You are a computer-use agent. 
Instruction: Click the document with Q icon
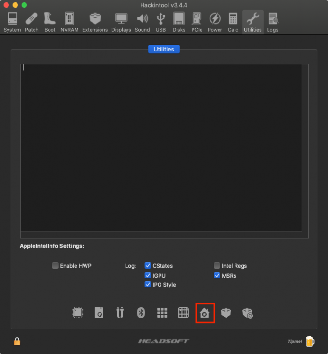[99, 313]
